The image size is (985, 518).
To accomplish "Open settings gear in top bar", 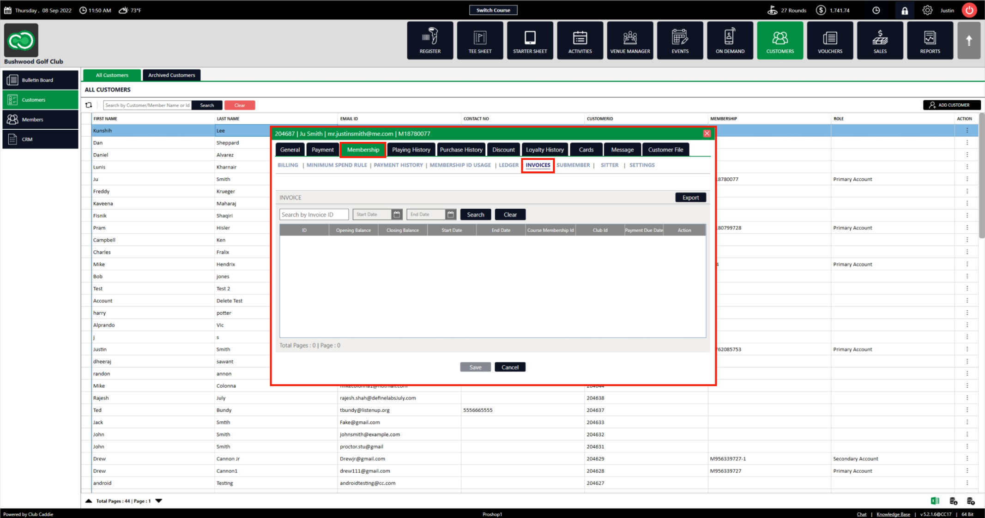I will point(927,10).
